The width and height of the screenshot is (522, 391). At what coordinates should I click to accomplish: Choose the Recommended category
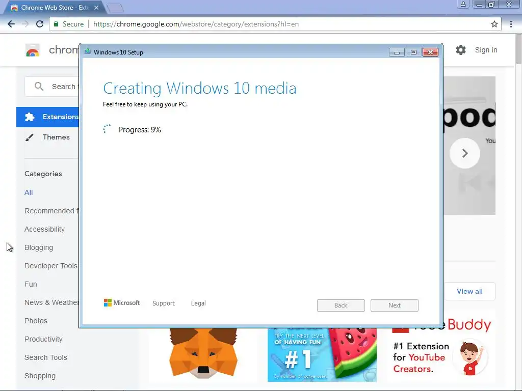tap(51, 211)
